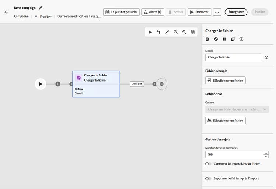
Task: Pause the Charger le fichier activity
Action: click(x=224, y=39)
